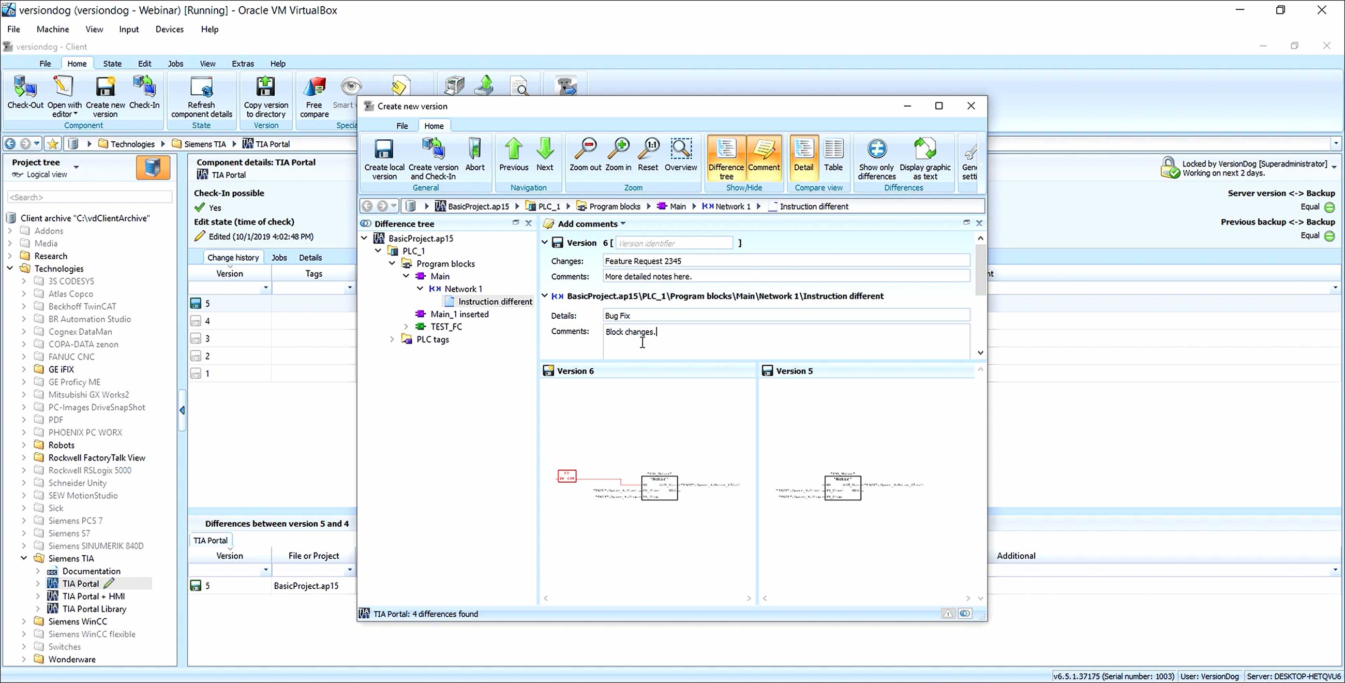Screen dimensions: 1345x683
Task: Collapse the Siemens TIA folder
Action: pos(24,558)
